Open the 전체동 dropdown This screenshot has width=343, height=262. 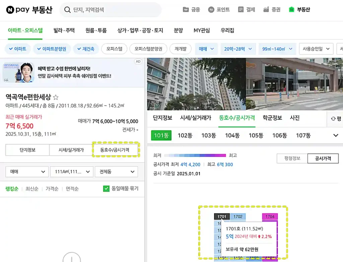click(116, 172)
